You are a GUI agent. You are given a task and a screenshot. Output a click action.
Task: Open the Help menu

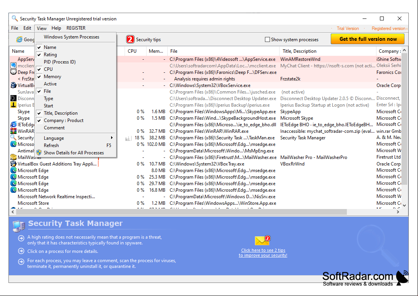[x=56, y=28]
